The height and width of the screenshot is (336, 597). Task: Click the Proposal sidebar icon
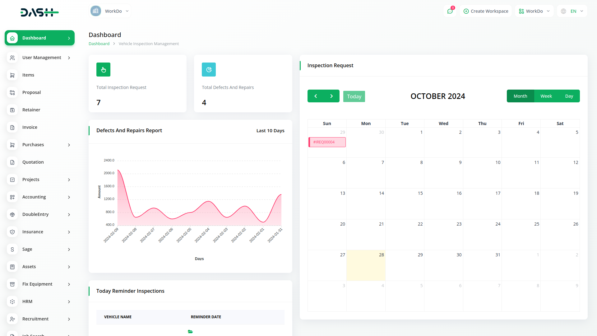point(12,92)
